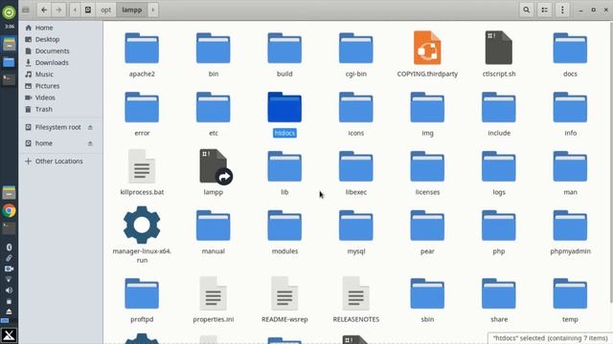613x344 pixels.
Task: Select the man folder
Action: (570, 167)
